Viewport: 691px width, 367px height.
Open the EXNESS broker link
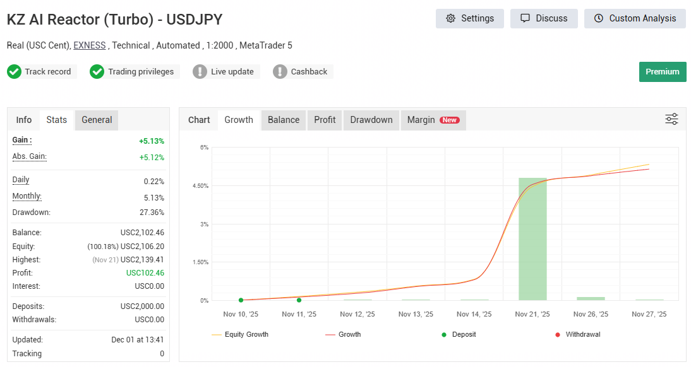tap(89, 45)
